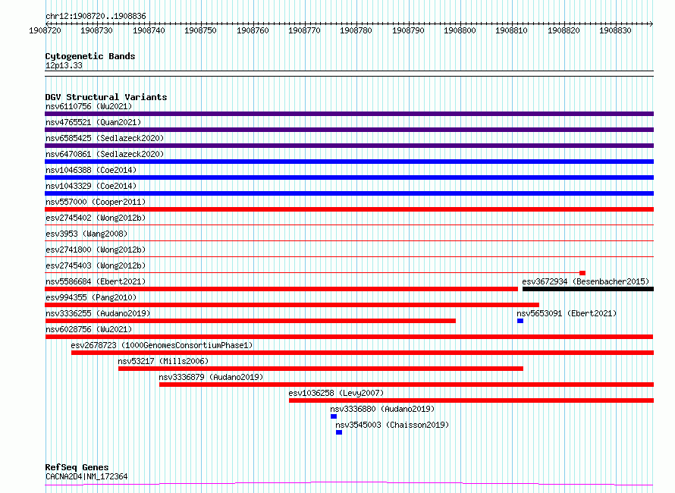Screen dimensions: 675x493
Task: Click the nsv53217 (Mills2006) red bar
Action: click(321, 369)
